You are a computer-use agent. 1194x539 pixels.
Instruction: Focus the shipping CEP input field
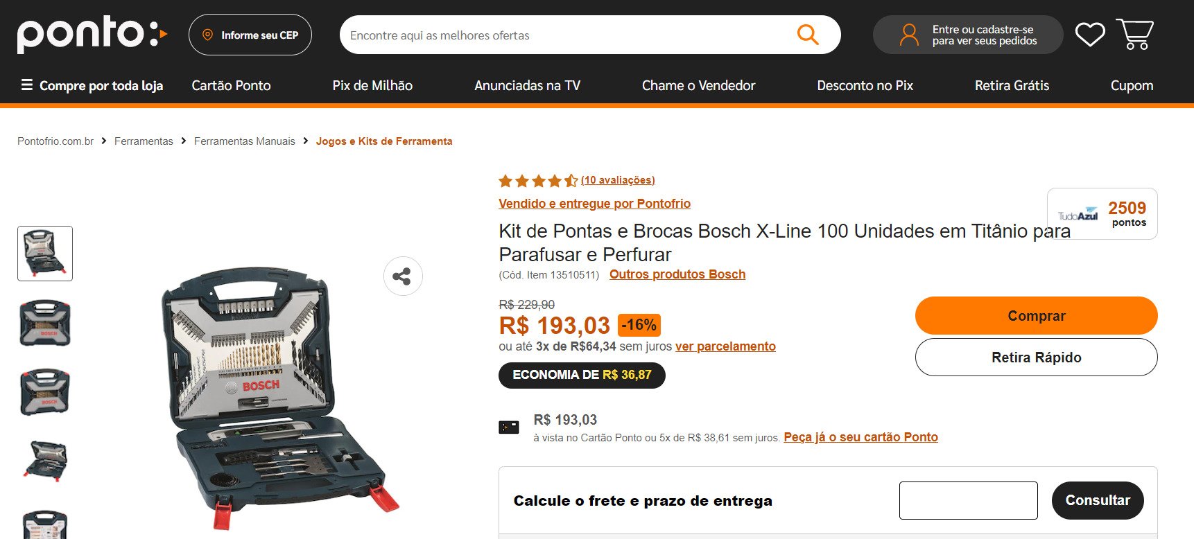pos(968,500)
